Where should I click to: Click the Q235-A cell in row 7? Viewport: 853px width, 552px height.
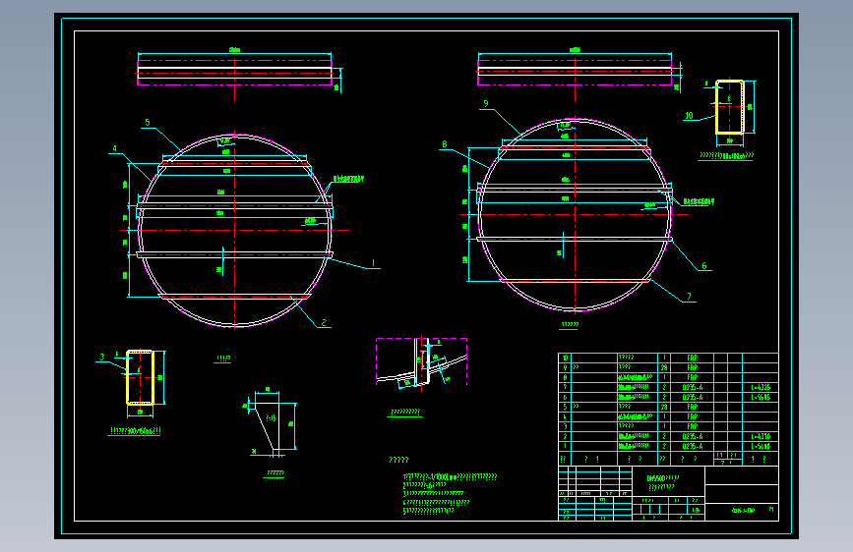coord(692,387)
